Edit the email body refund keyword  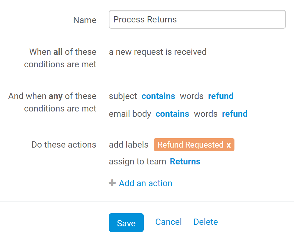click(x=235, y=114)
